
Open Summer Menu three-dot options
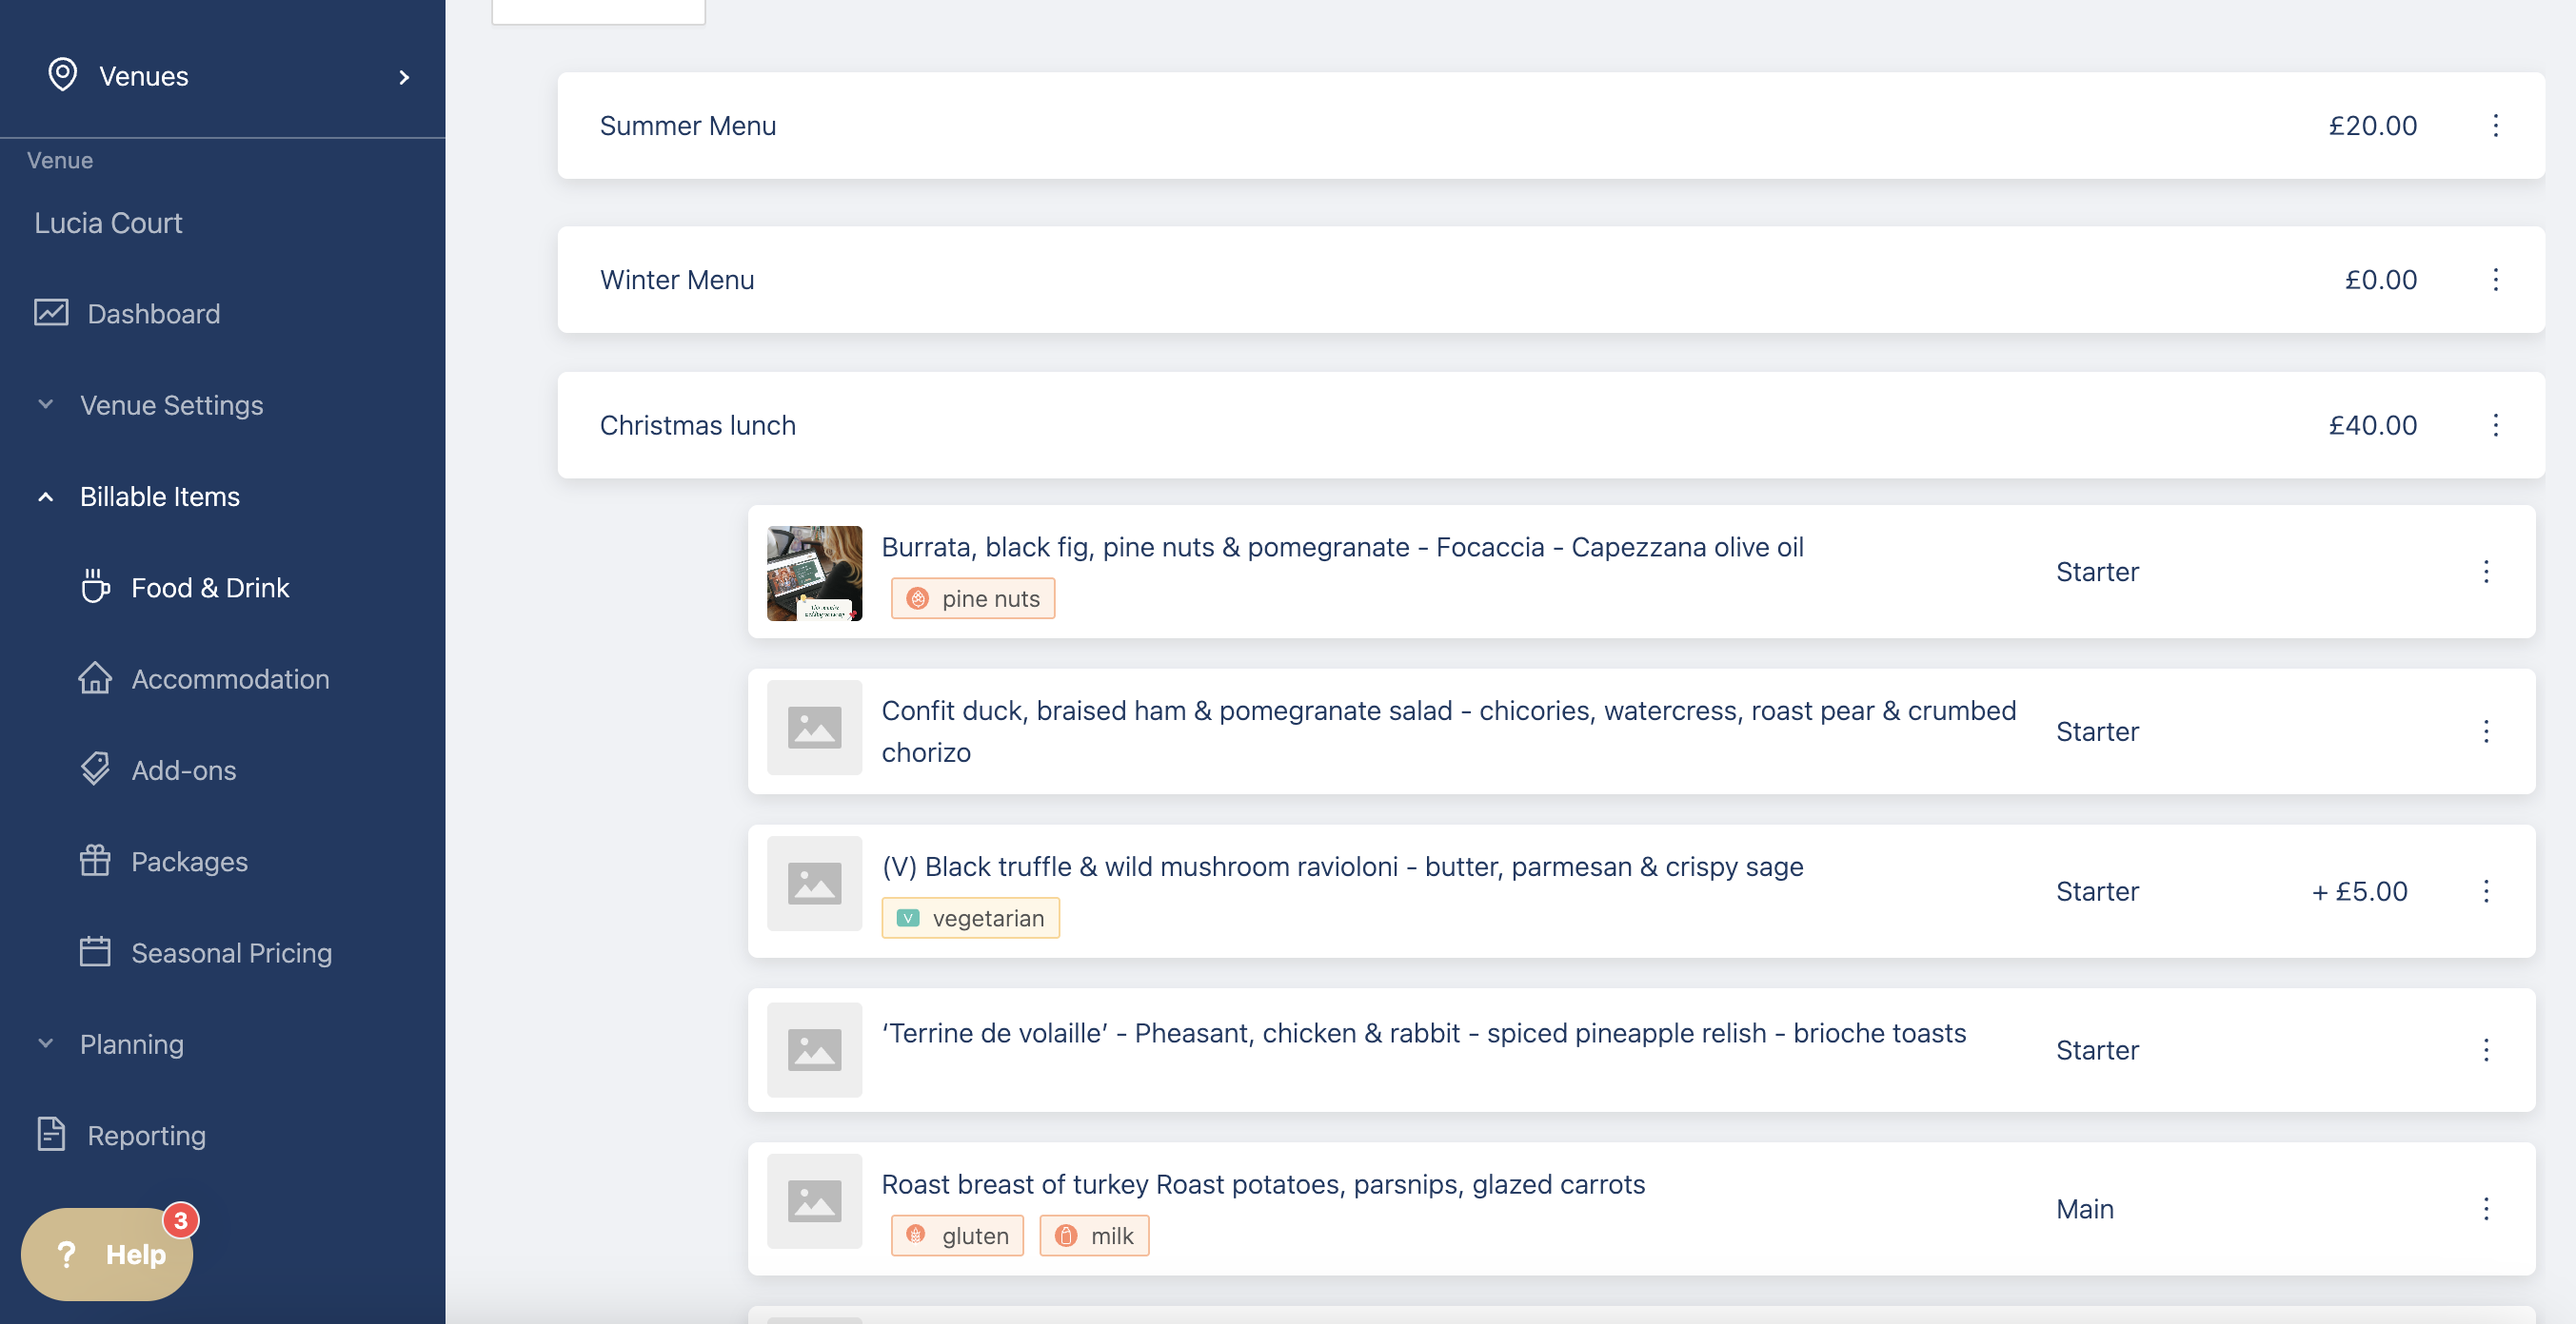(x=2495, y=126)
